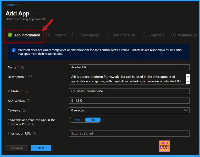Switch to the Assignments tab

click(184, 35)
